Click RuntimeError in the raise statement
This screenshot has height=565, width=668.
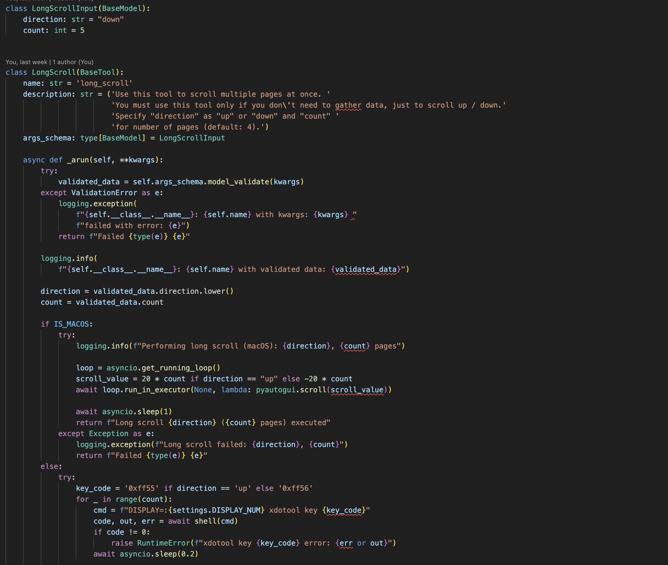164,543
